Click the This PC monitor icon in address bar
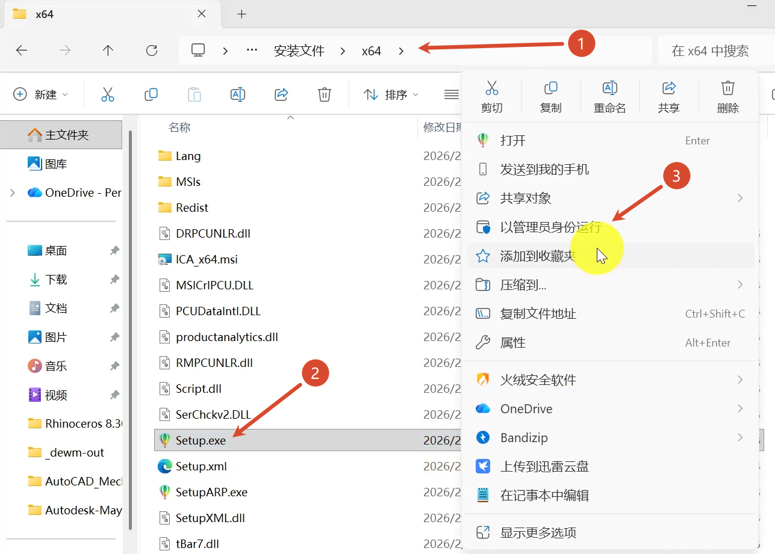775x554 pixels. [x=198, y=51]
